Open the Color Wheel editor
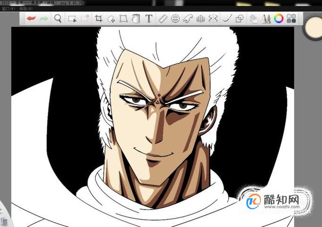 279,18
